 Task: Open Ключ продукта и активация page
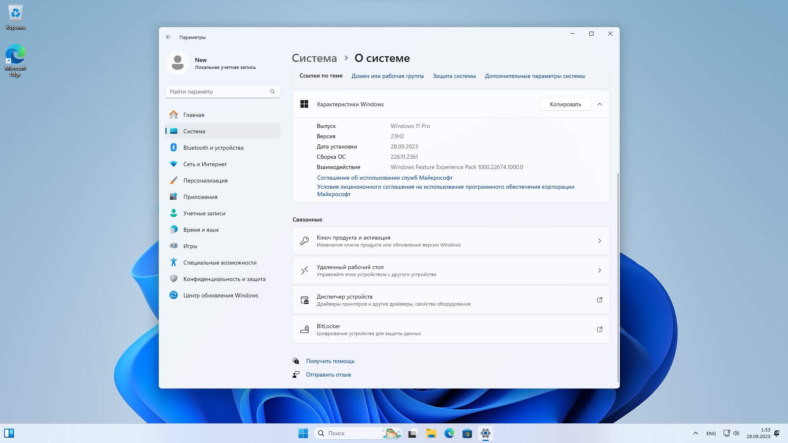click(x=451, y=241)
